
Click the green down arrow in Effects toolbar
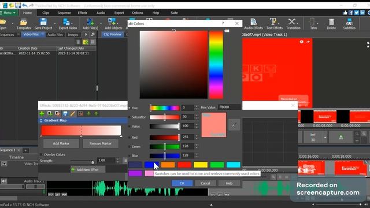(88, 114)
